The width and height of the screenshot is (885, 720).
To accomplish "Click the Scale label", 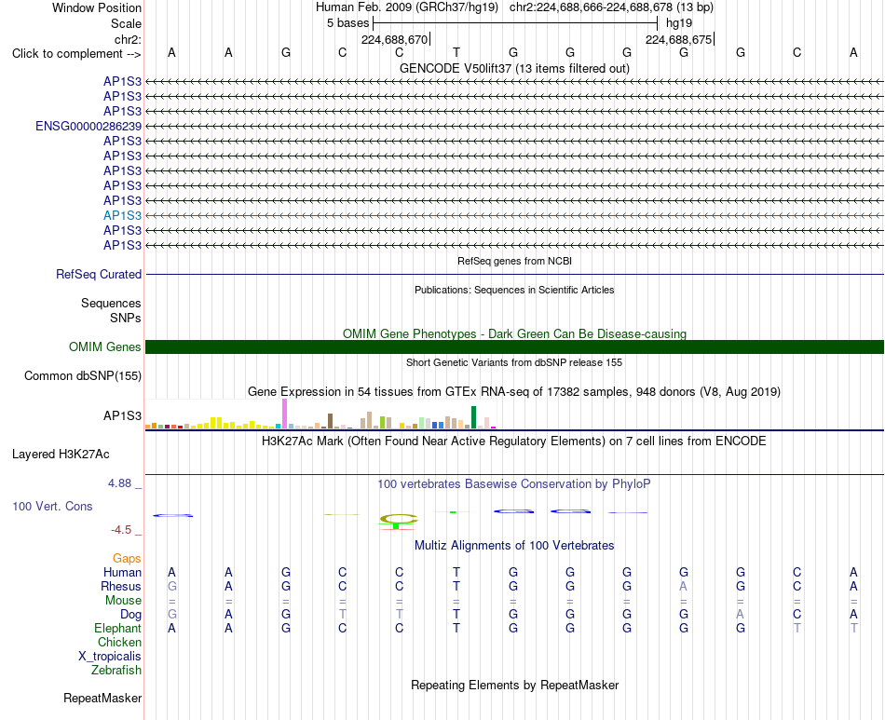I will (x=126, y=23).
